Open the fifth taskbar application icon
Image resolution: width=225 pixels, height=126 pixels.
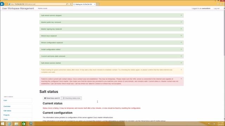[31, 124]
